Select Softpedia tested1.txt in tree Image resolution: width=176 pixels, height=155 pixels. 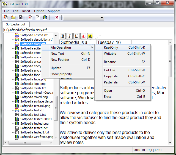[x=35, y=132]
